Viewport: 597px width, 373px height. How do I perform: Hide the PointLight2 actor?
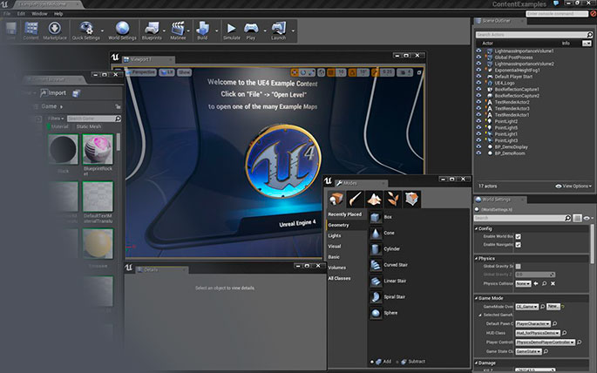478,121
